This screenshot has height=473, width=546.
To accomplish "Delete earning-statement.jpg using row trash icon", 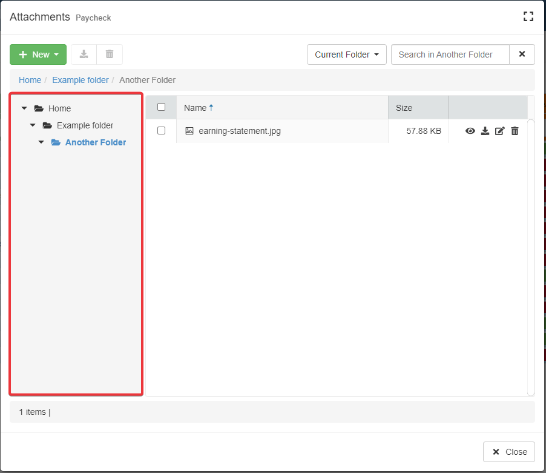I will tap(515, 131).
